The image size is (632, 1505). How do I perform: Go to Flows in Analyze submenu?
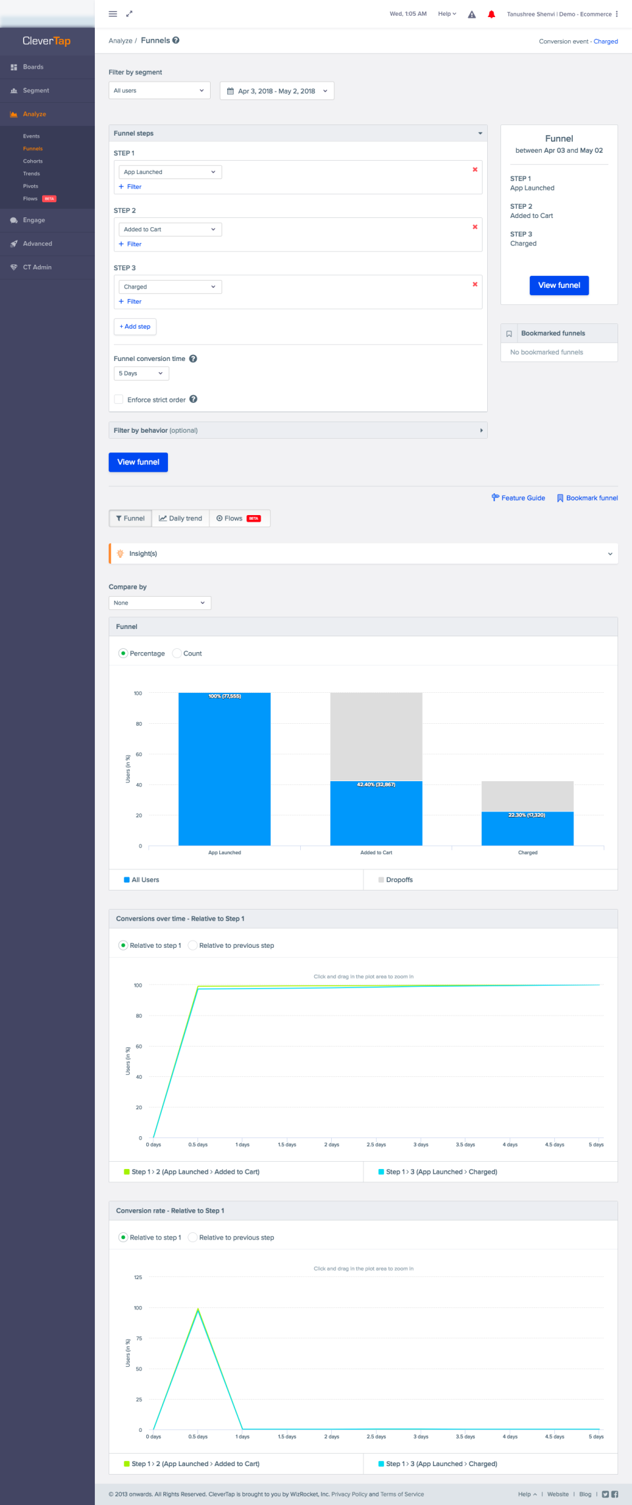30,199
